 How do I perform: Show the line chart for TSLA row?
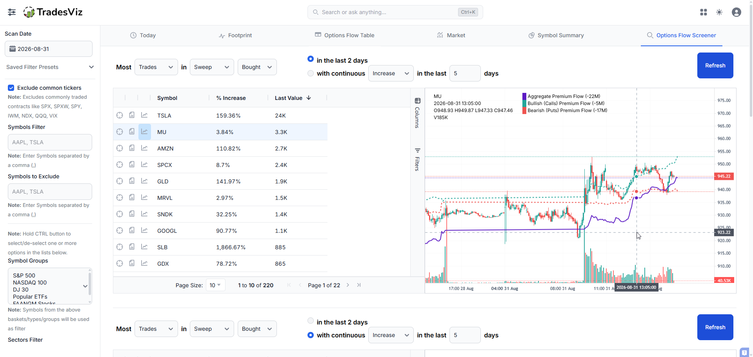(x=145, y=115)
